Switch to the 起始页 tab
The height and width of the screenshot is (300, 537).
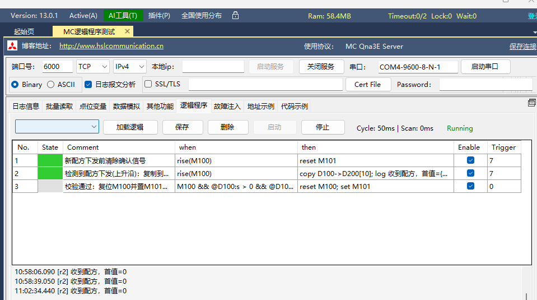pos(24,31)
